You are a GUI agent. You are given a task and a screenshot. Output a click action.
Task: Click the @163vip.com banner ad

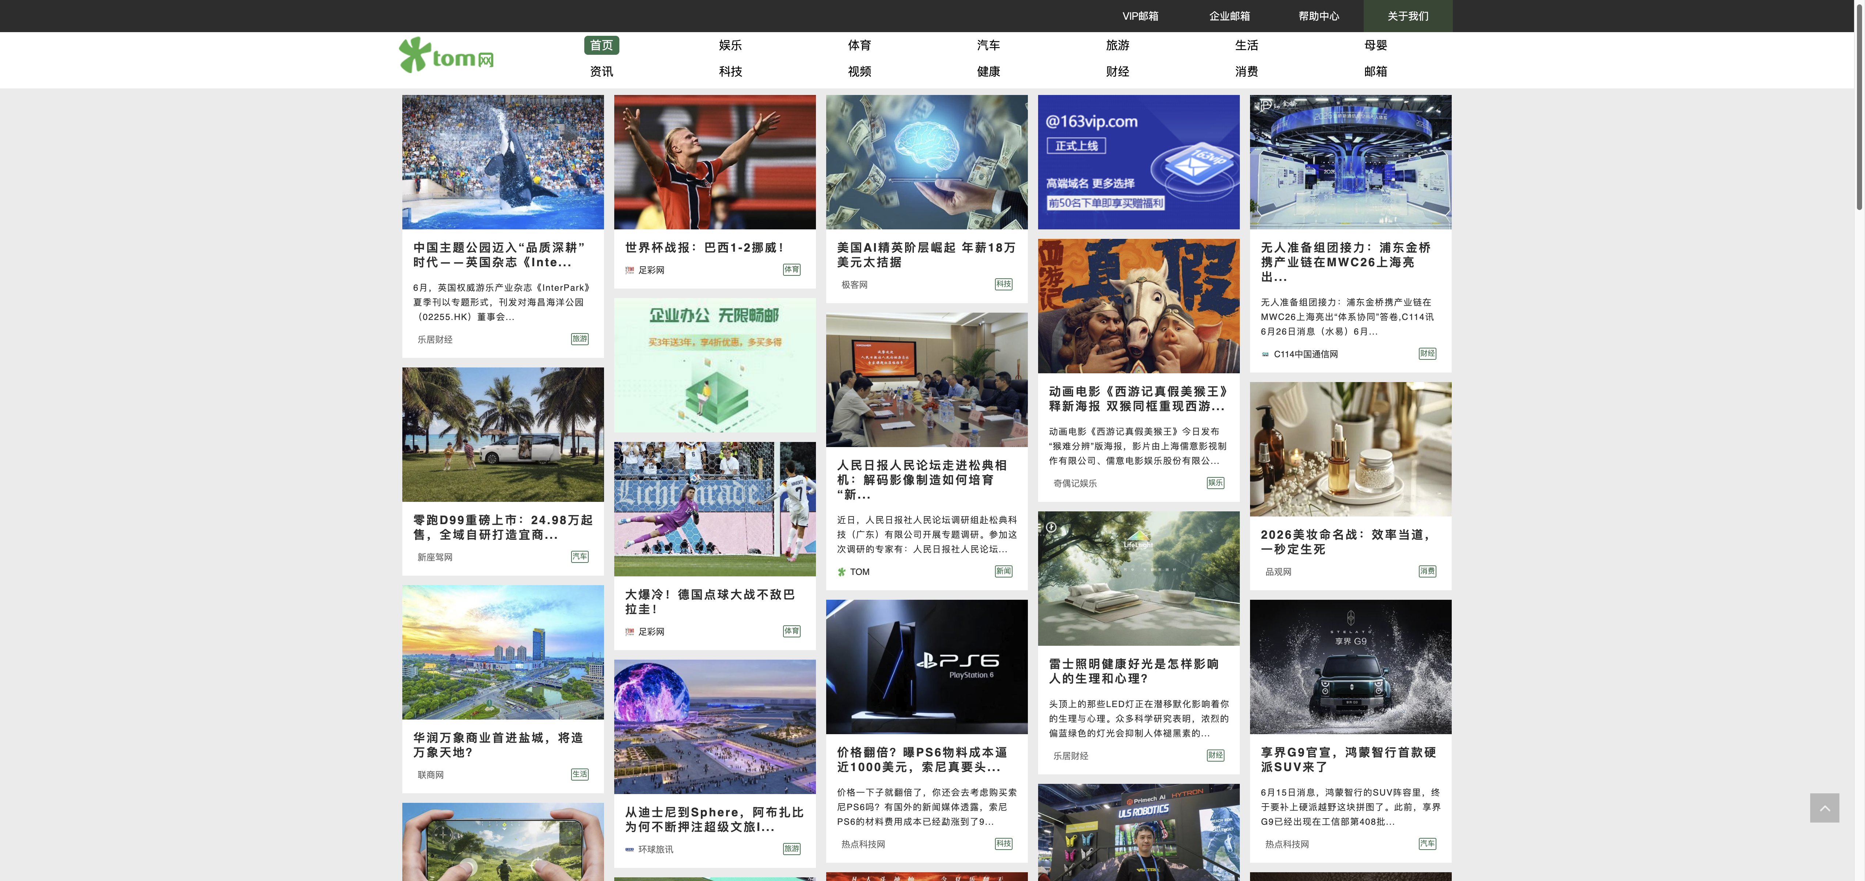1138,162
